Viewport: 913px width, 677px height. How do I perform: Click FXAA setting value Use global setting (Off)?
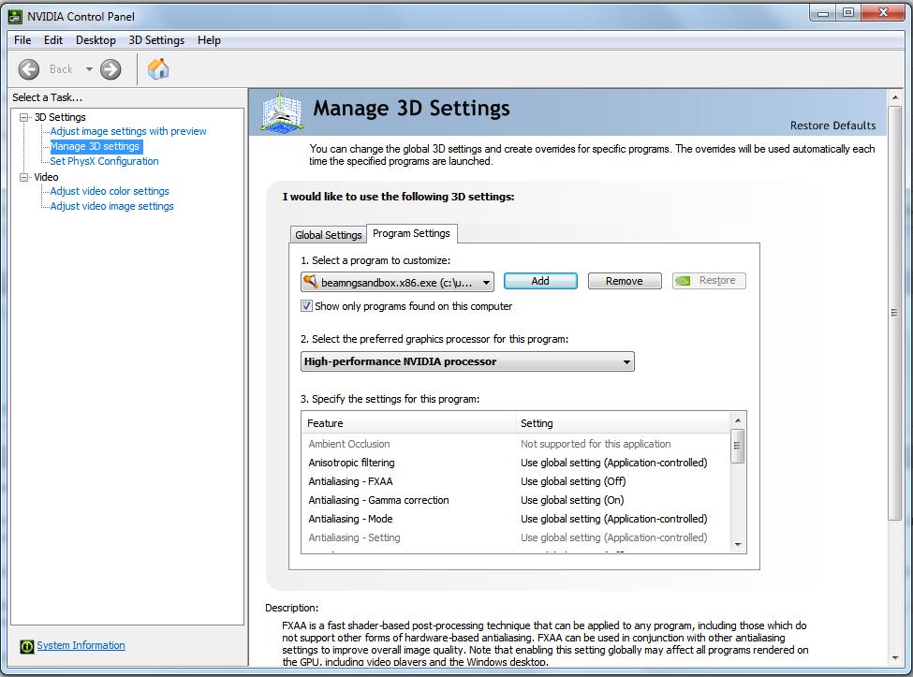pos(573,481)
